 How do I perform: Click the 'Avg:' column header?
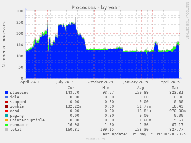pos(141,88)
